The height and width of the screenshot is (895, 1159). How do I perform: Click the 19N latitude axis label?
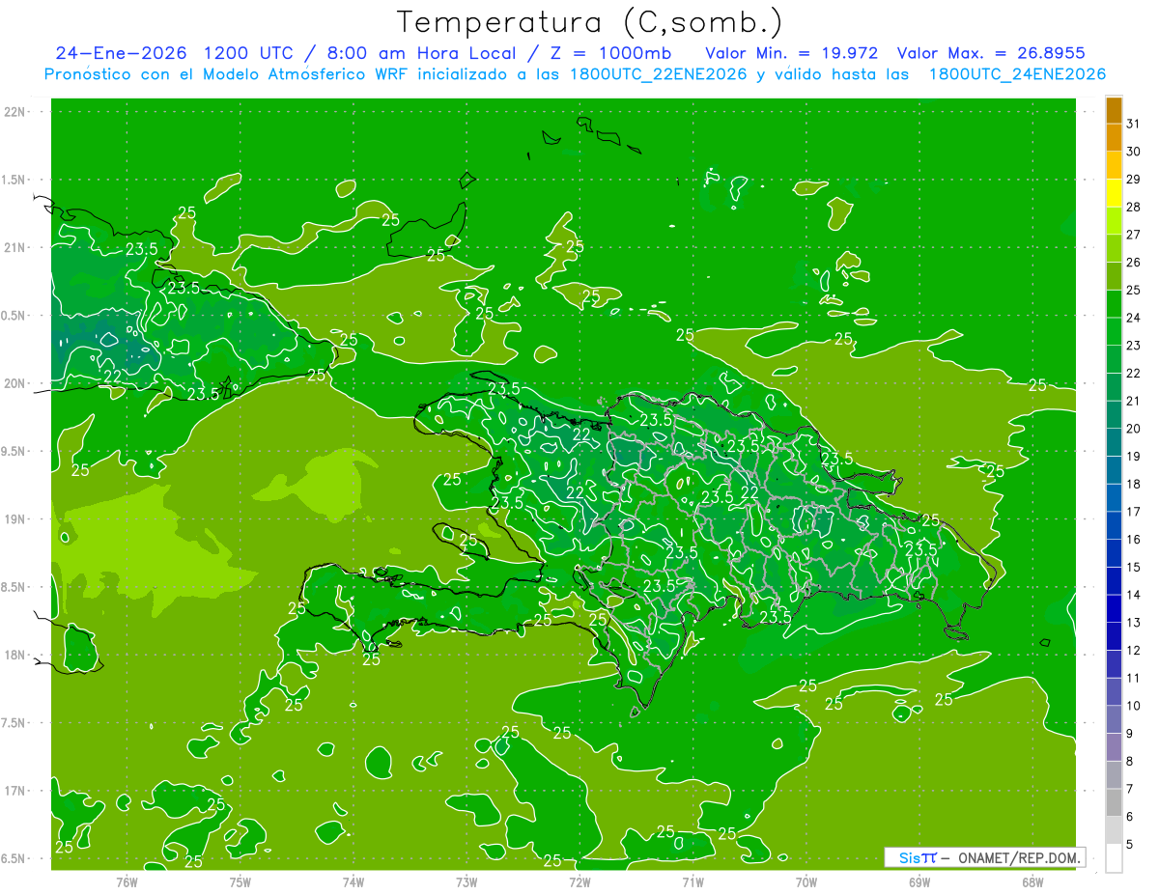click(x=15, y=519)
